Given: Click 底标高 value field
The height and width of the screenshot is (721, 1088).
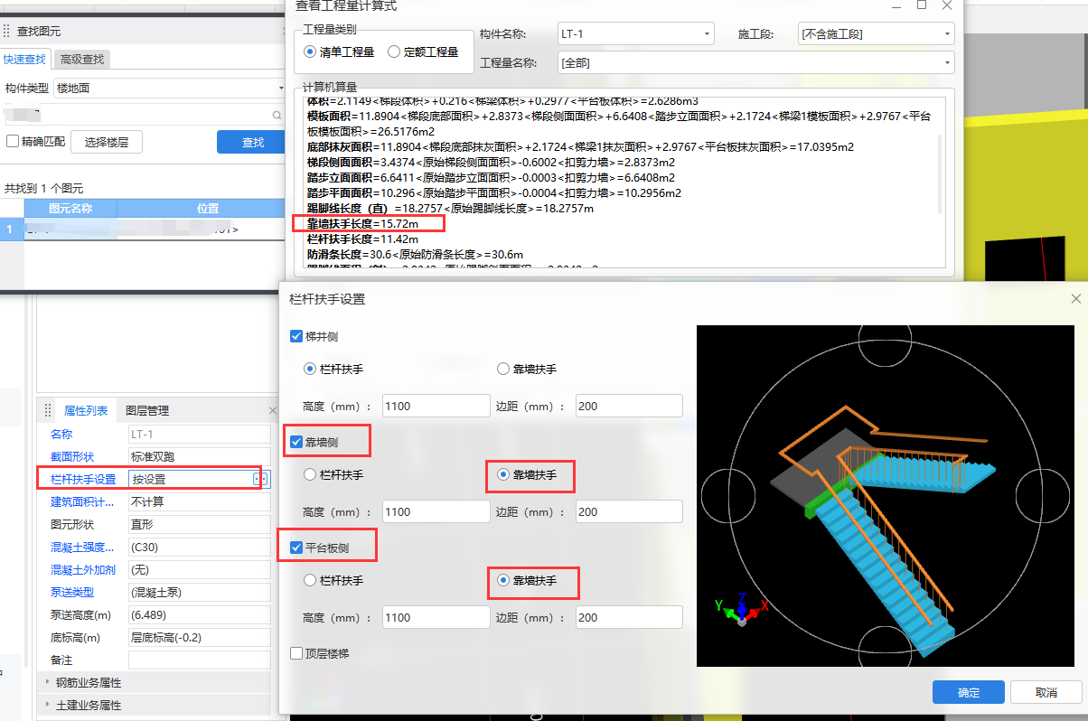Looking at the screenshot, I should [x=199, y=637].
